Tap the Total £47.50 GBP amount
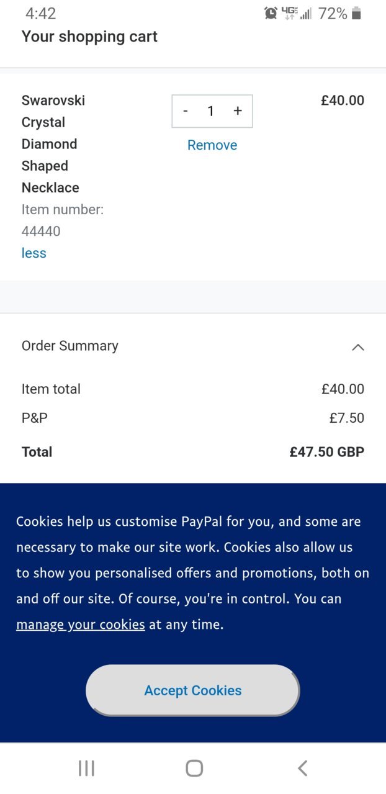Screen dimensions: 386x794 tap(327, 452)
